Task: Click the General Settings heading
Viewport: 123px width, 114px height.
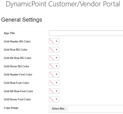Action: (21, 20)
